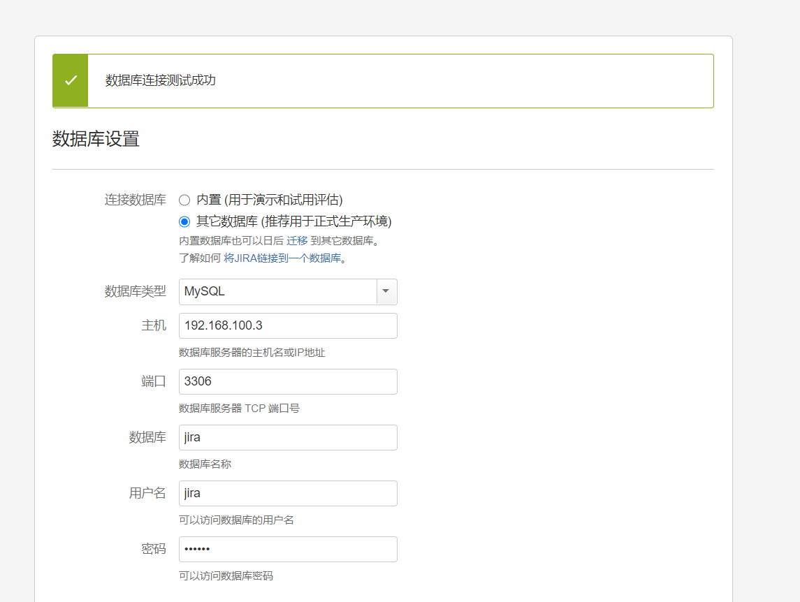Viewport: 800px width, 602px height.
Task: Click the 端口 input field
Action: point(288,381)
